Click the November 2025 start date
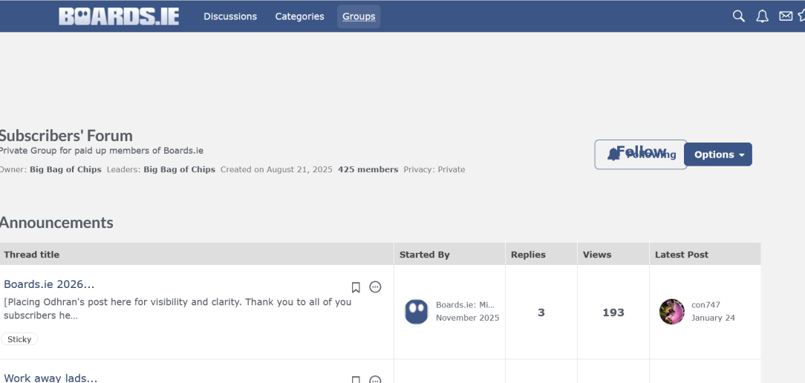This screenshot has height=383, width=805. [468, 318]
